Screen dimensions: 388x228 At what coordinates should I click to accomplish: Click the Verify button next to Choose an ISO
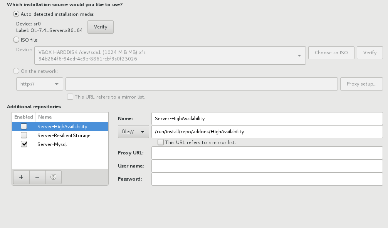[370, 53]
